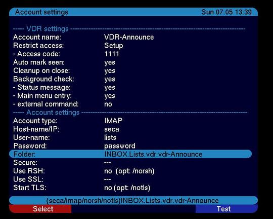
Task: Change Account type value IMAP
Action: point(113,121)
